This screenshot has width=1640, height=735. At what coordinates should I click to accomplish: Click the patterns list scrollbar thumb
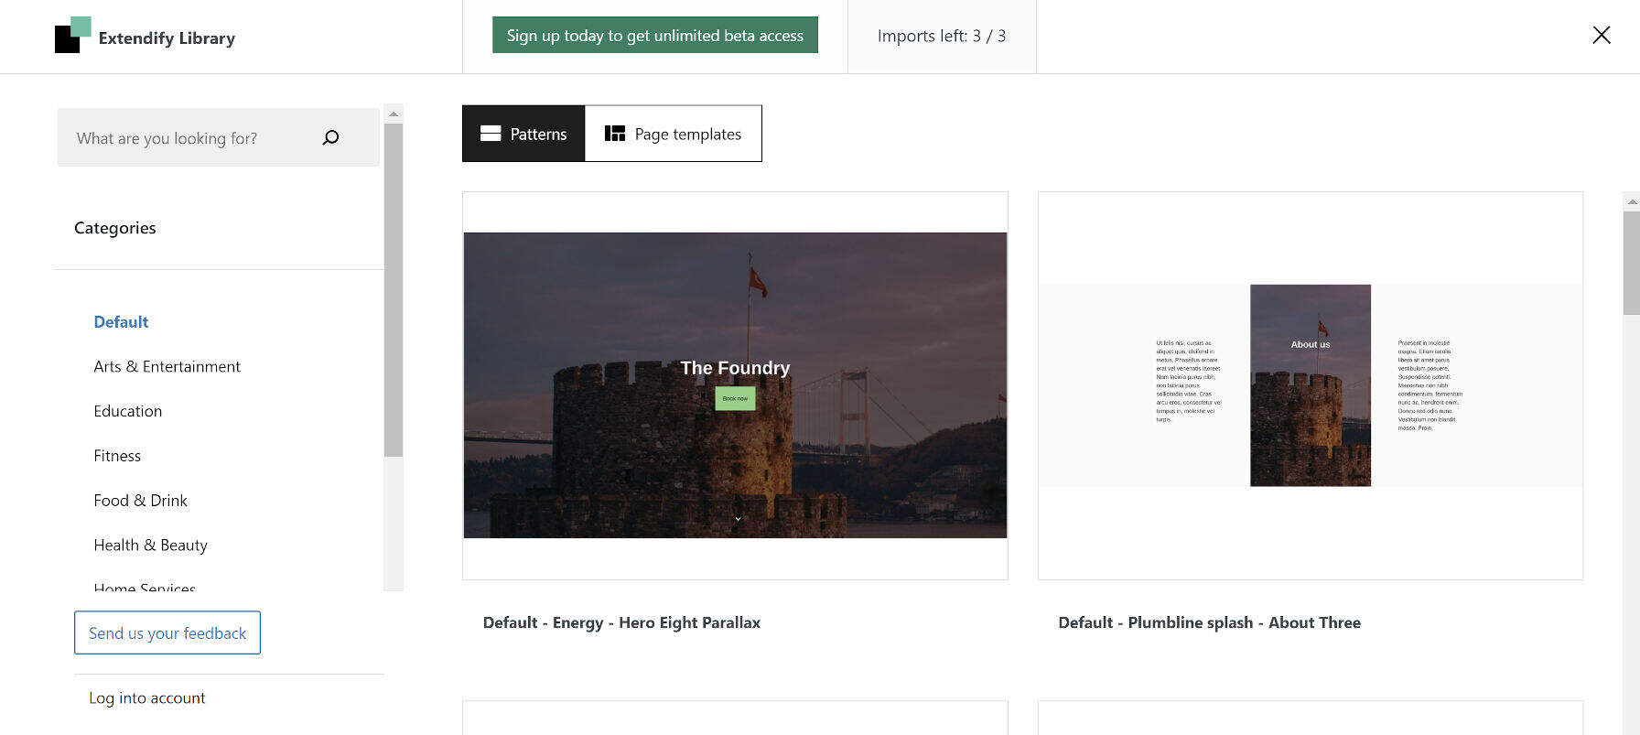(x=1631, y=264)
